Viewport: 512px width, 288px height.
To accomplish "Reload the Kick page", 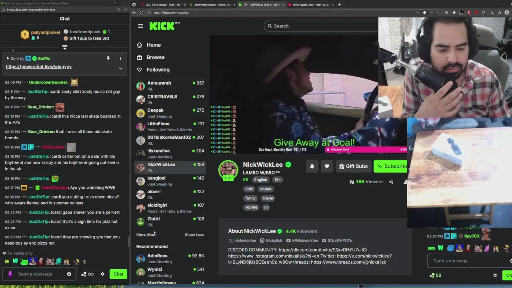I will 141,12.
